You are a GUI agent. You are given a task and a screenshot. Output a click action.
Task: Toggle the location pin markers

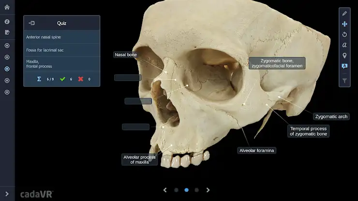(344, 56)
